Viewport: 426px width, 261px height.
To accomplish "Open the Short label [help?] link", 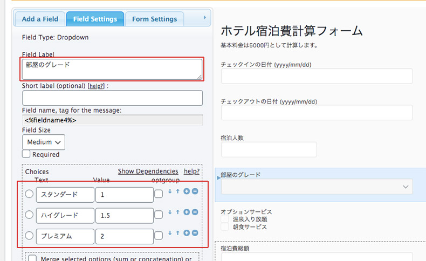I will tap(96, 86).
